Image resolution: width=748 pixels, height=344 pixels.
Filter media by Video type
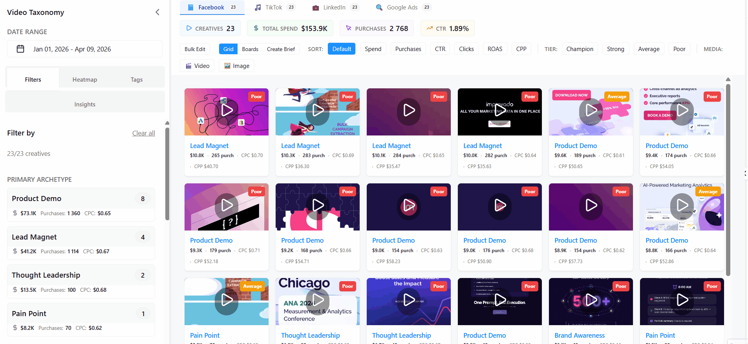pos(197,66)
